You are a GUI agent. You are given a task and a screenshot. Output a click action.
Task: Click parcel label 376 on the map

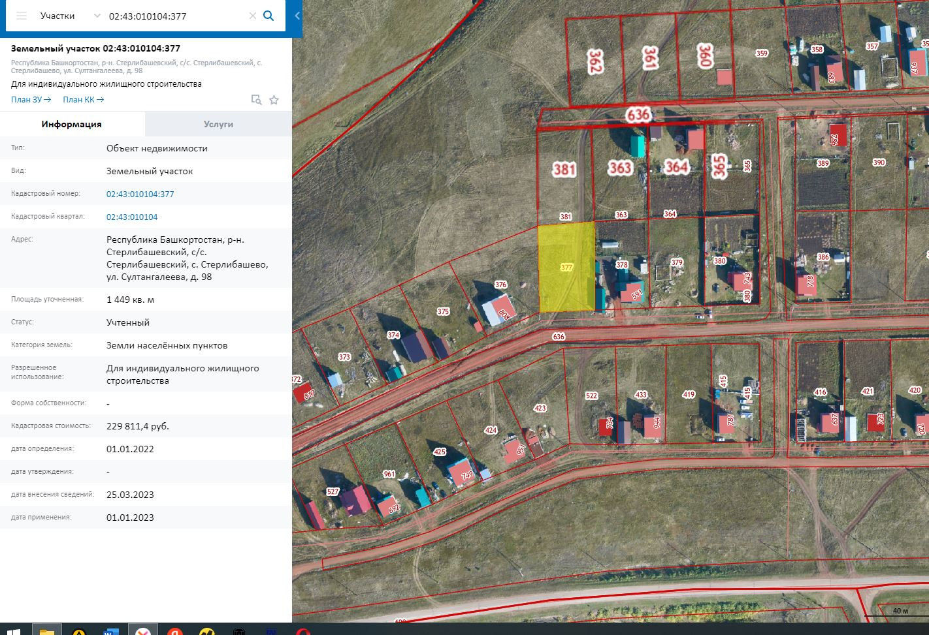tap(501, 285)
